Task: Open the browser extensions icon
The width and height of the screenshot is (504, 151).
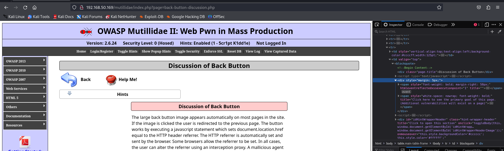Action: [488, 8]
